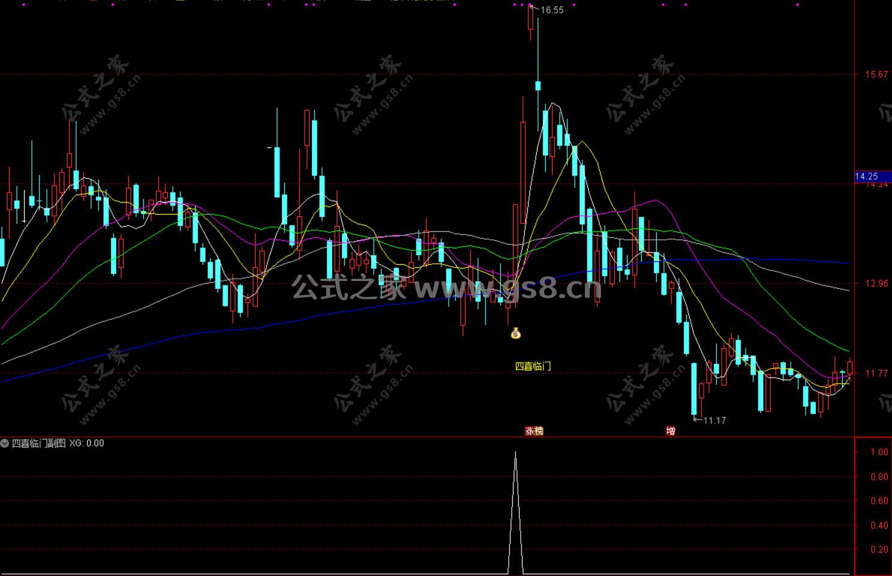Click the 0.80 sub-chart axis value
The height and width of the screenshot is (576, 892).
coord(879,477)
